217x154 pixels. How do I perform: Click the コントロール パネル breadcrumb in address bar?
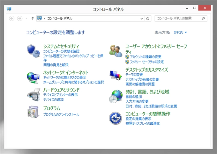(x=60, y=18)
